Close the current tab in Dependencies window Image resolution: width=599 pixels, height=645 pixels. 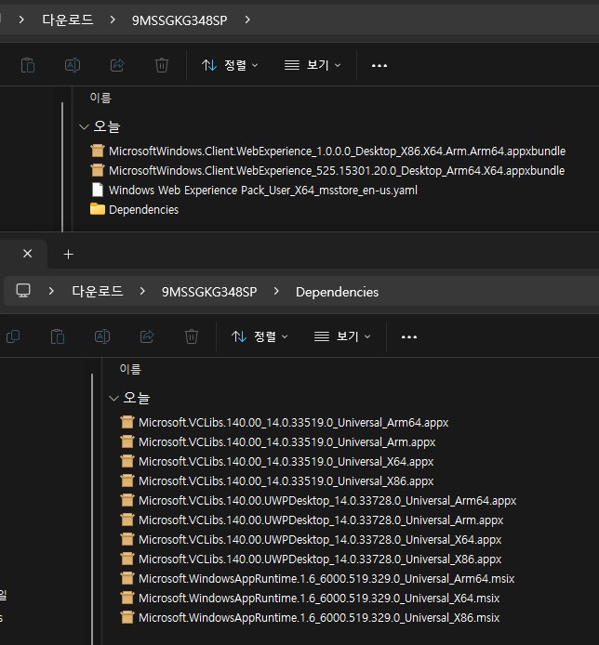coord(28,254)
